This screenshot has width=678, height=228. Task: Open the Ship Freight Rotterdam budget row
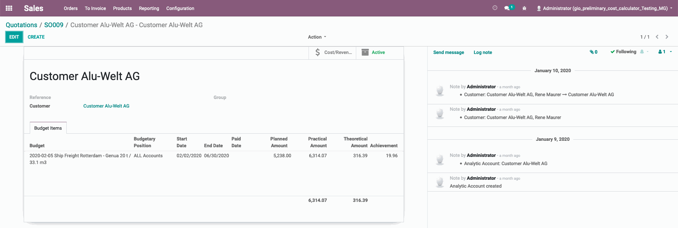click(80, 156)
